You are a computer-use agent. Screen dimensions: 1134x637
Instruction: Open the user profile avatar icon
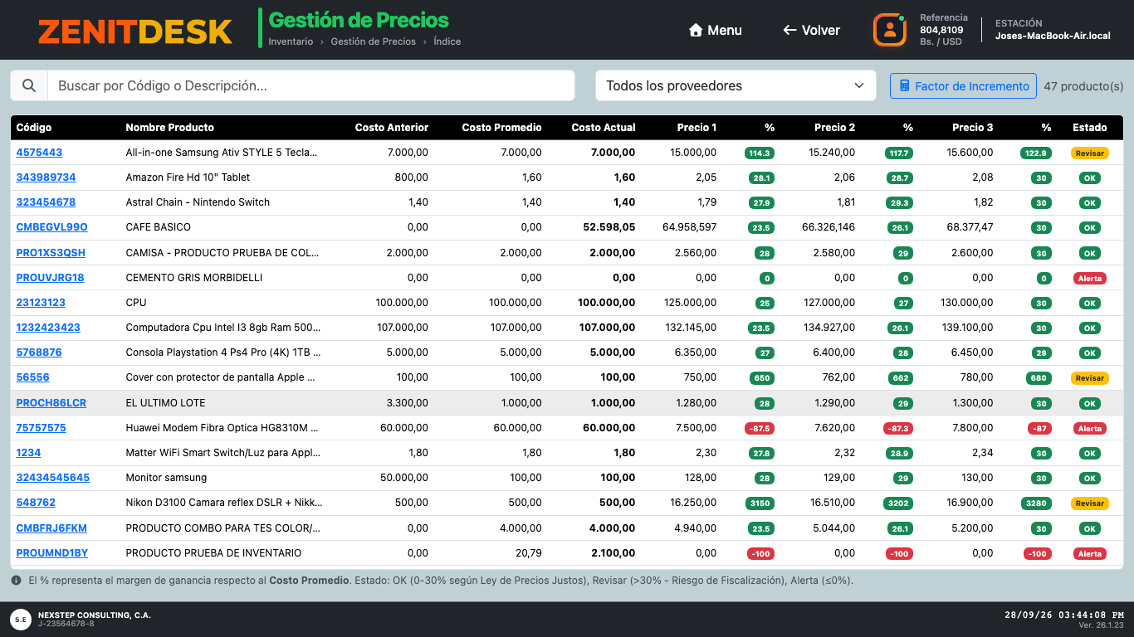click(890, 30)
